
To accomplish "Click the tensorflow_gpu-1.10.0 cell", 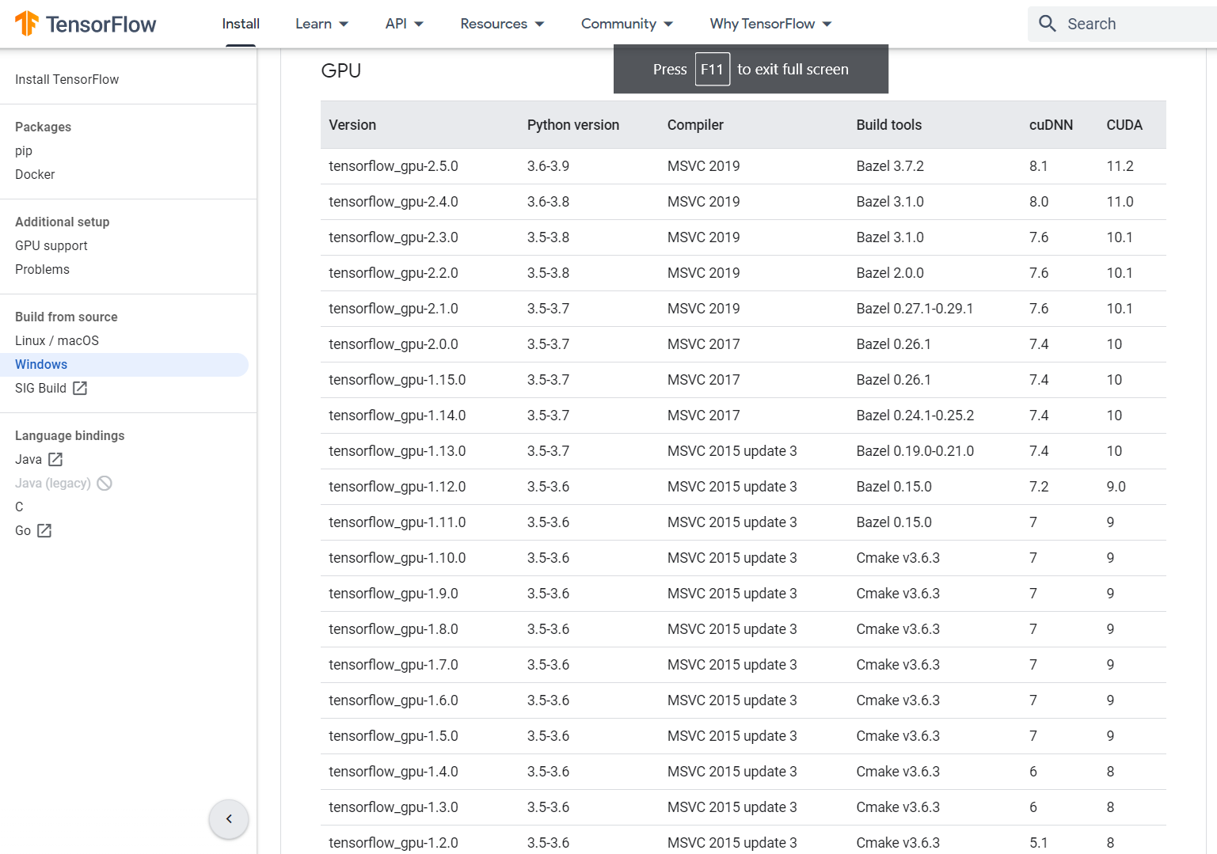I will coord(397,558).
